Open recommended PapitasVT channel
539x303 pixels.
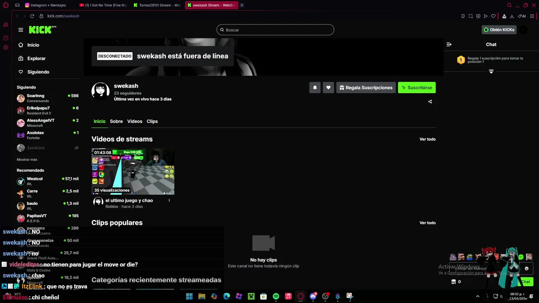pos(48,218)
